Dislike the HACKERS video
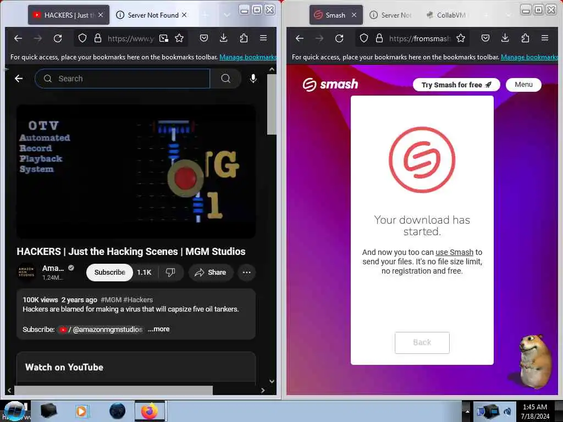 click(170, 273)
